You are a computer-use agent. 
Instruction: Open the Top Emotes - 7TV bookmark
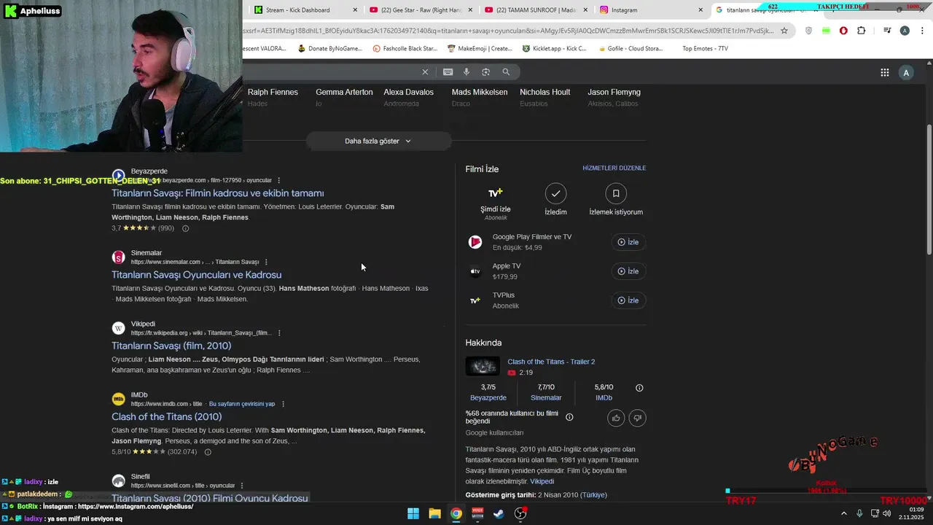point(705,49)
